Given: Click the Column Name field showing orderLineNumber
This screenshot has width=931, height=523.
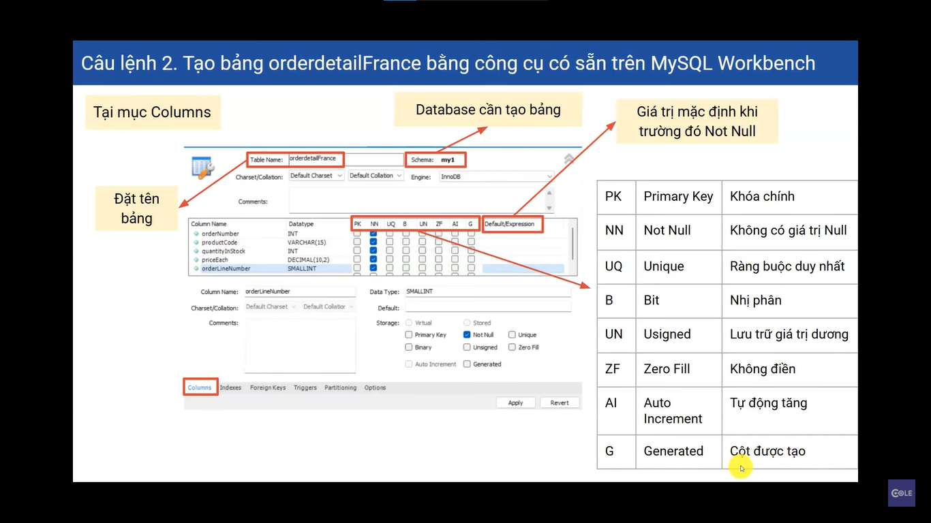Looking at the screenshot, I should [300, 291].
